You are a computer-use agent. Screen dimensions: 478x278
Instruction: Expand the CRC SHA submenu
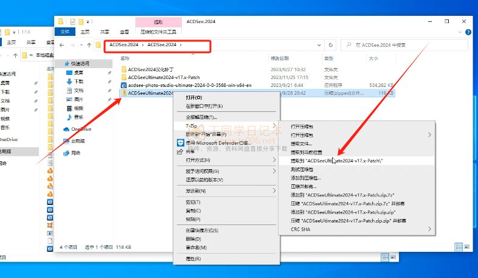356,229
